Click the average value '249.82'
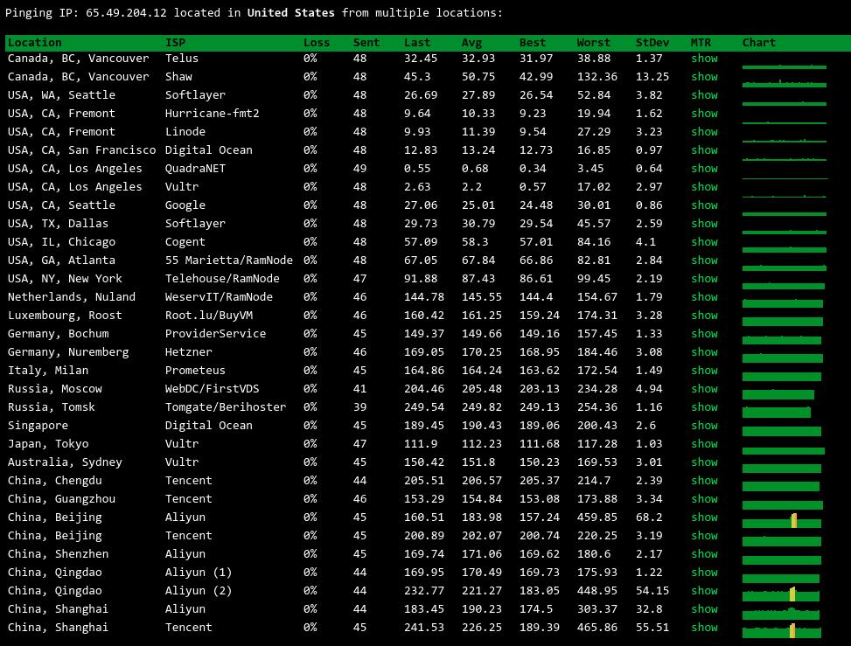The width and height of the screenshot is (851, 646). coord(482,407)
